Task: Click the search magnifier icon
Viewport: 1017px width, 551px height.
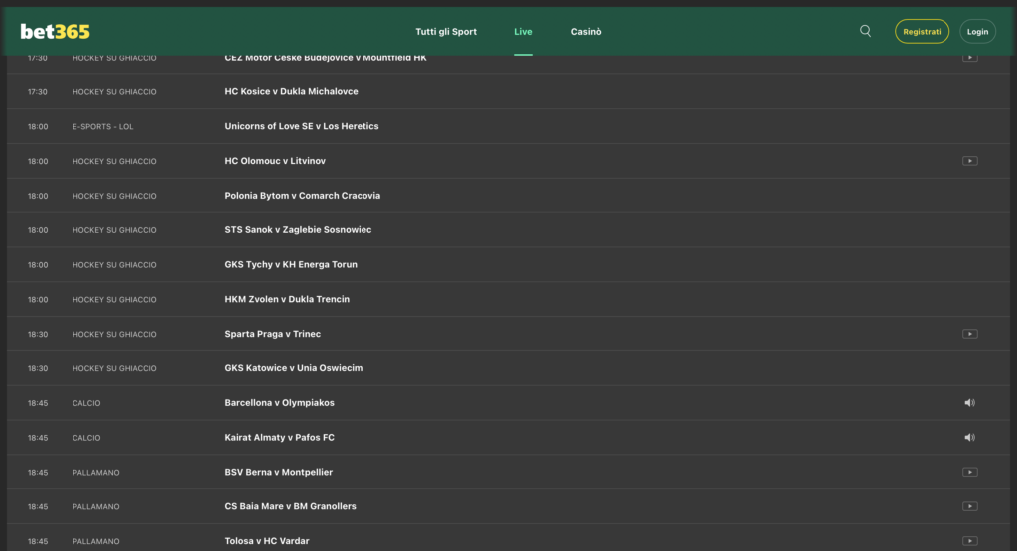Action: 865,31
